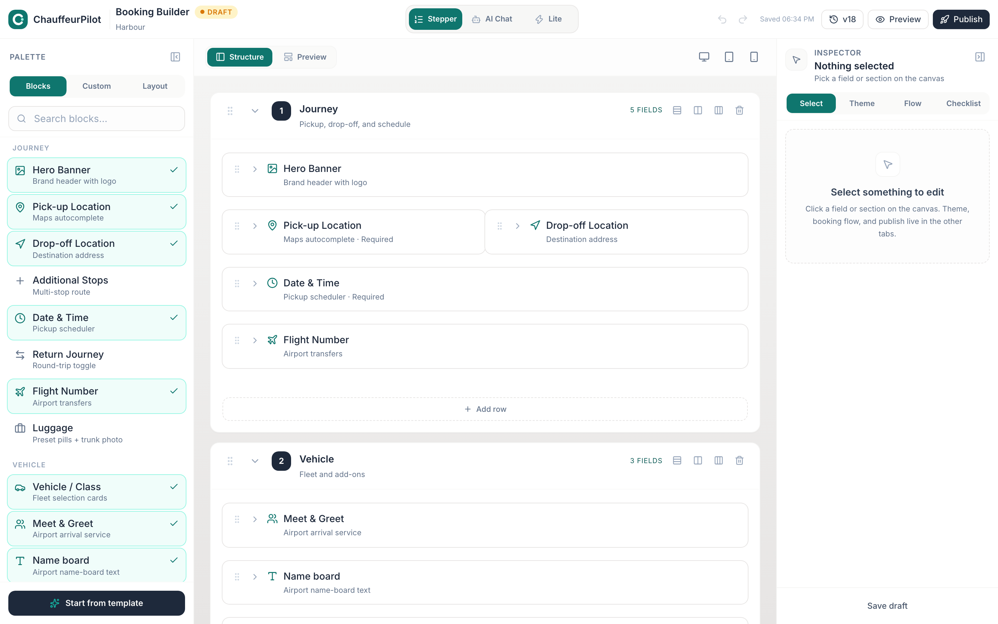This screenshot has width=998, height=624.
Task: Set Journey section to single-column layout
Action: tap(677, 110)
